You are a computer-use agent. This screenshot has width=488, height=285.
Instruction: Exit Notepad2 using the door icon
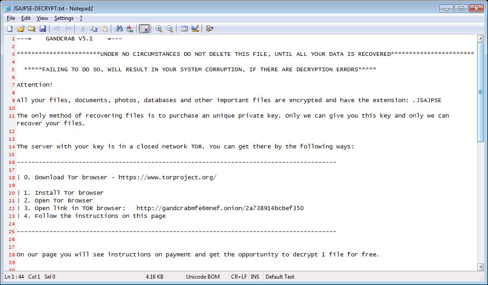coord(209,29)
